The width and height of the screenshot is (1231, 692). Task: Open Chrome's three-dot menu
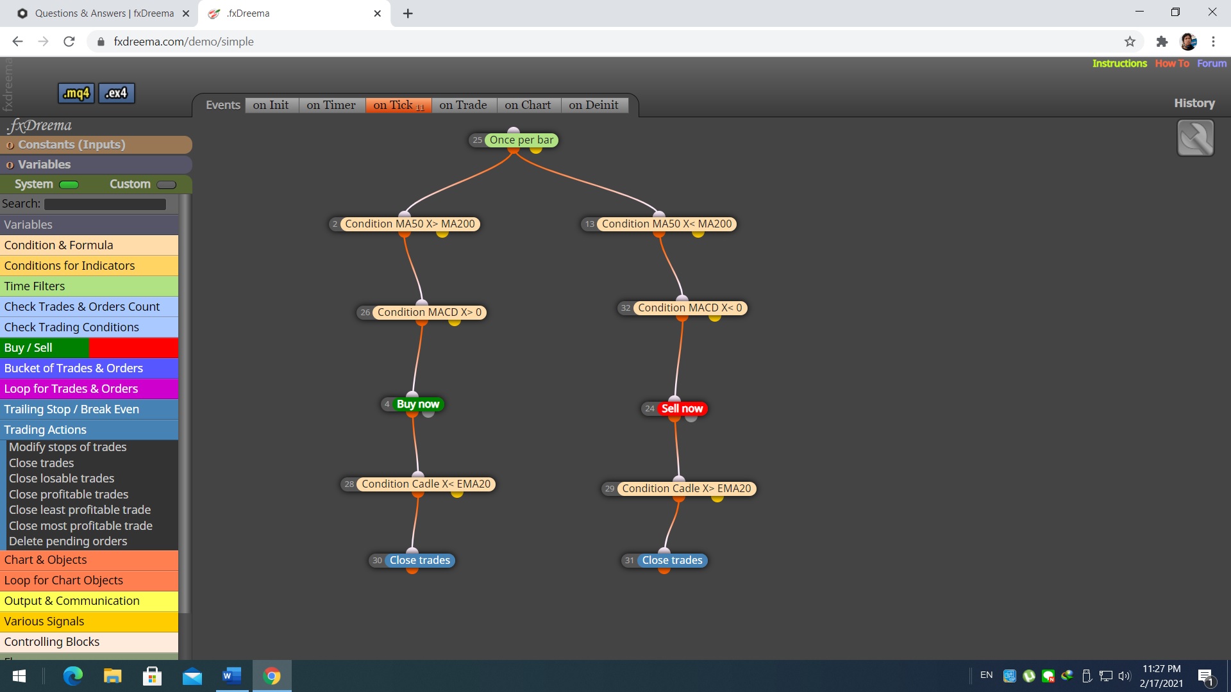(x=1213, y=42)
